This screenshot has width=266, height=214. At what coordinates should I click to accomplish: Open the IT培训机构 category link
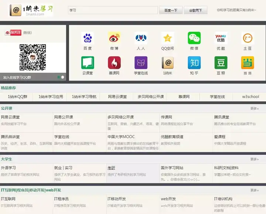[x=223, y=199]
